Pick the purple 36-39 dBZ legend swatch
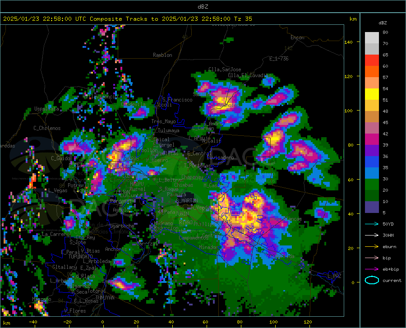Image resolution: width=406 pixels, height=328 pixels. pos(372,151)
